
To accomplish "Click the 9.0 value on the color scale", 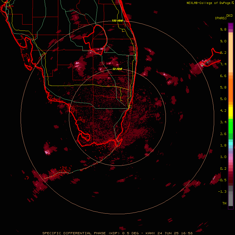I will click(x=223, y=41).
